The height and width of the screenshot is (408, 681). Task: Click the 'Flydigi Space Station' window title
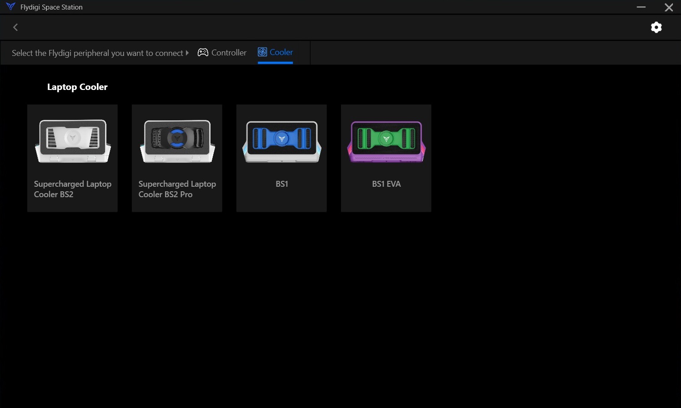tap(51, 7)
